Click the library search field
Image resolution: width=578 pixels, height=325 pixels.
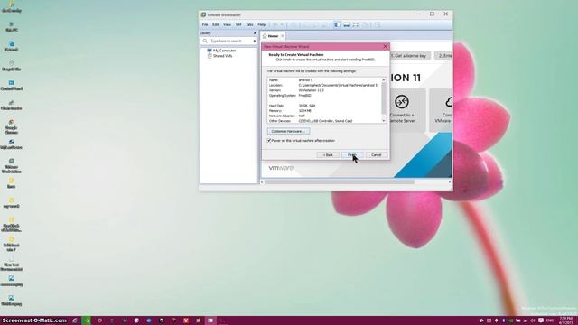228,41
